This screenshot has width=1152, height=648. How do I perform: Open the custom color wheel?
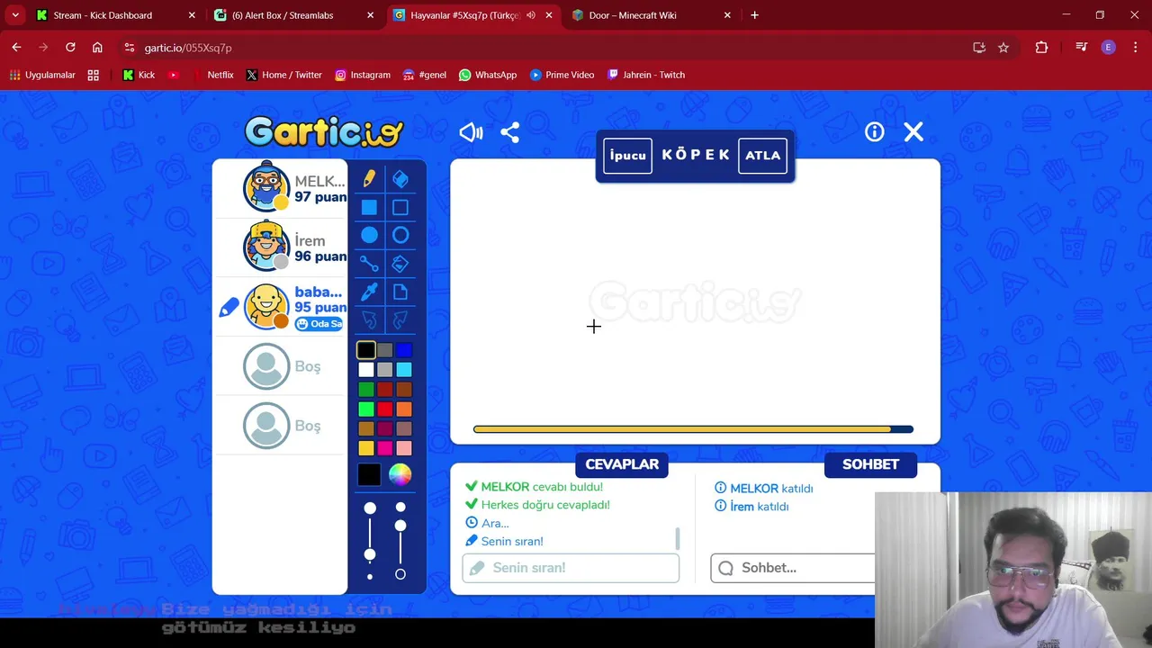pos(400,474)
